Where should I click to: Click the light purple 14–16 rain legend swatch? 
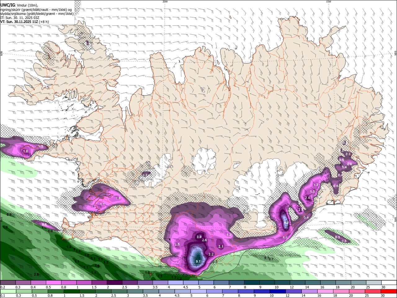pyautogui.click(x=309, y=291)
